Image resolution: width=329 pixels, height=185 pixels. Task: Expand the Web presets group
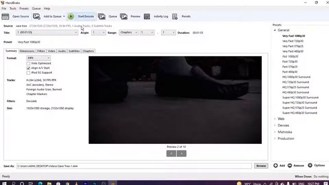275,119
